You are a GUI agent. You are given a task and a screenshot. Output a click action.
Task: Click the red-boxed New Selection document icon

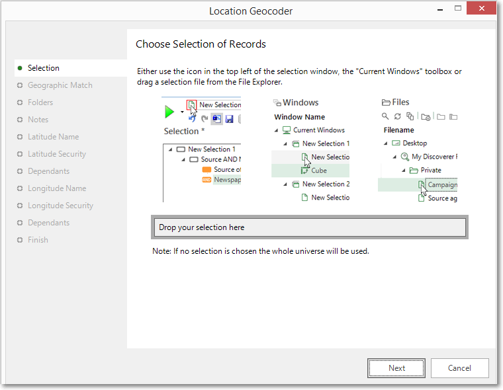pyautogui.click(x=191, y=105)
